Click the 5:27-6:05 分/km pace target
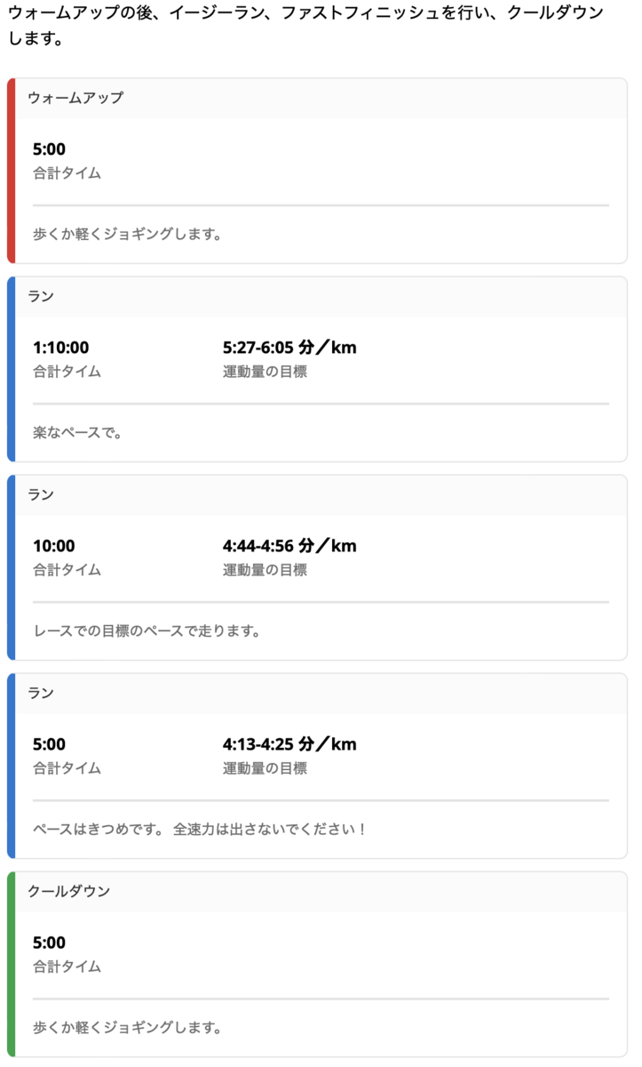This screenshot has width=642, height=1067. (x=289, y=348)
